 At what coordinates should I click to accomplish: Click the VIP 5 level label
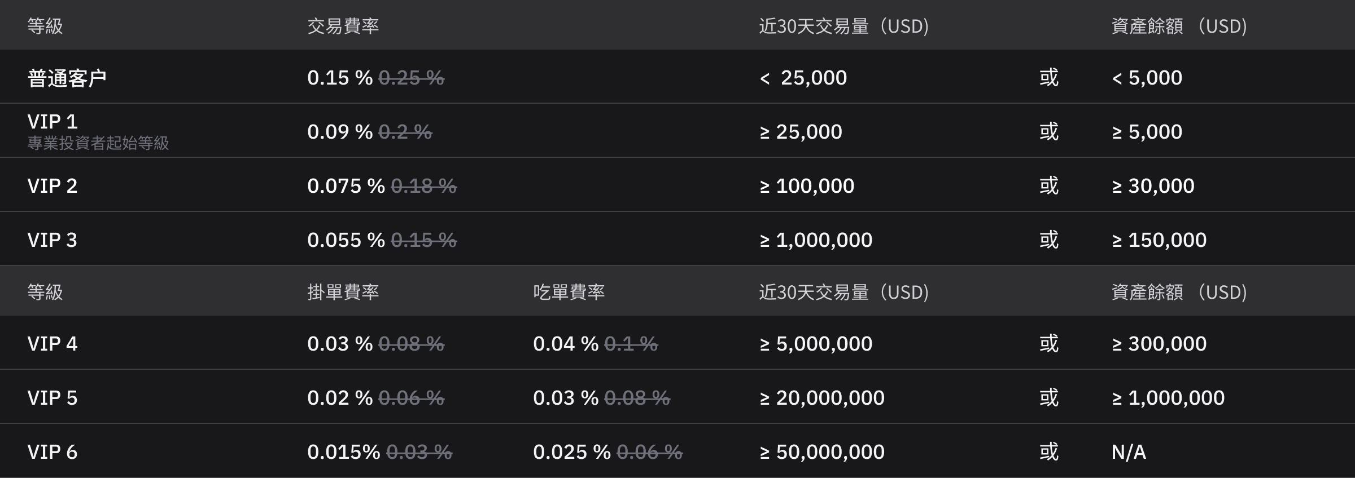coord(53,398)
